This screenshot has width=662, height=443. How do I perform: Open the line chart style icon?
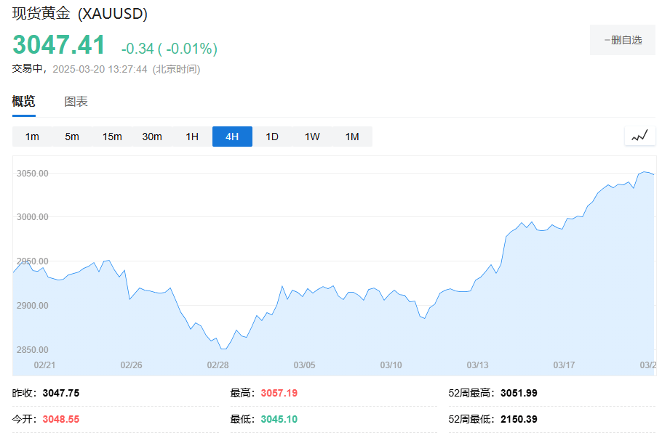coord(639,136)
